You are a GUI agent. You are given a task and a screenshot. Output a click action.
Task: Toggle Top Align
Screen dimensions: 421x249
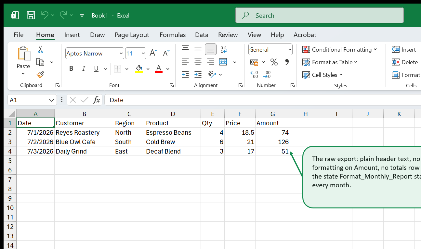click(185, 49)
